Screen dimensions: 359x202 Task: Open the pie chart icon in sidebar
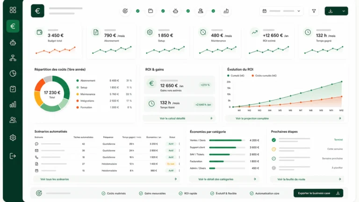pyautogui.click(x=13, y=73)
